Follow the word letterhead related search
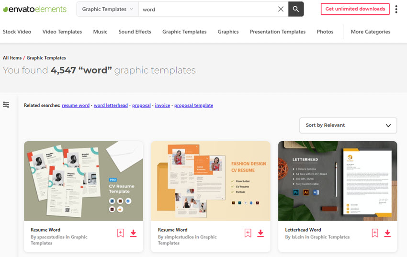 [x=111, y=105]
